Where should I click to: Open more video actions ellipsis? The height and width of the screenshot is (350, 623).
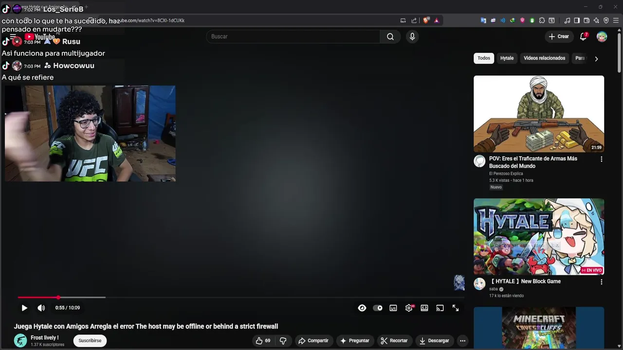pyautogui.click(x=463, y=341)
